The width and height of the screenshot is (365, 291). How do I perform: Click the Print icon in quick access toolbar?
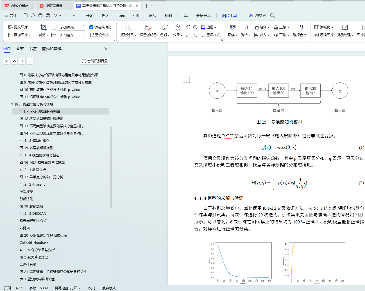click(x=40, y=16)
